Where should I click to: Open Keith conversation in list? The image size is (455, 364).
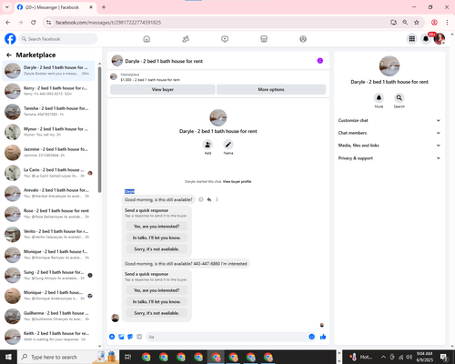pos(48,336)
